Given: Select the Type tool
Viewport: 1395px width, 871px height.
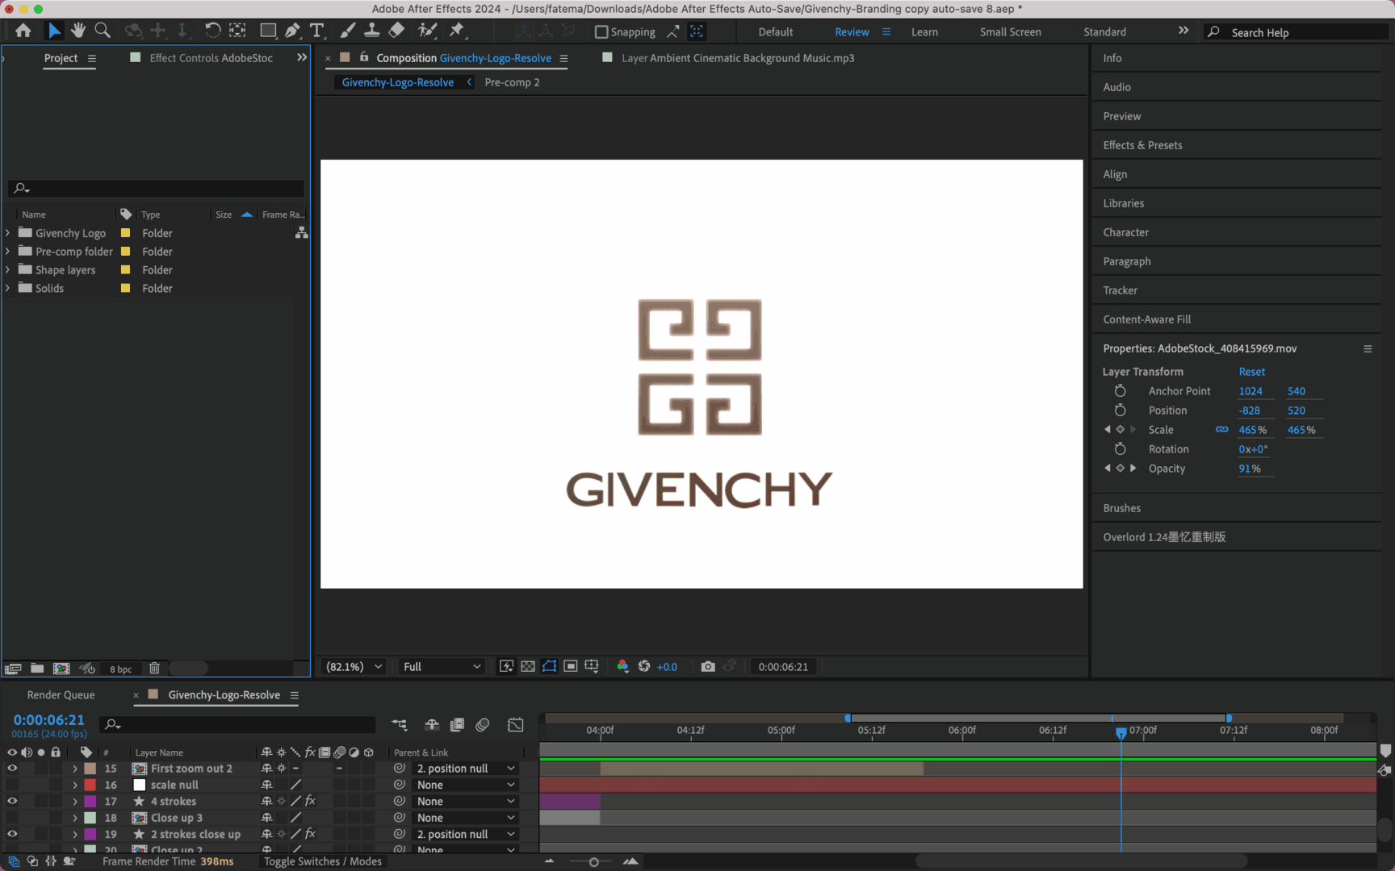Looking at the screenshot, I should [x=316, y=31].
